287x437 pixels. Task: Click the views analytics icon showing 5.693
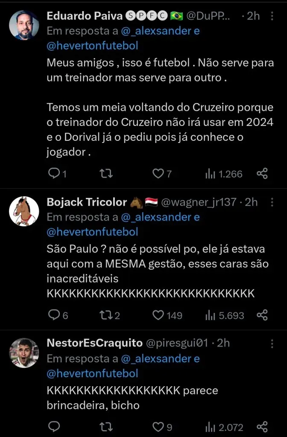(x=210, y=315)
